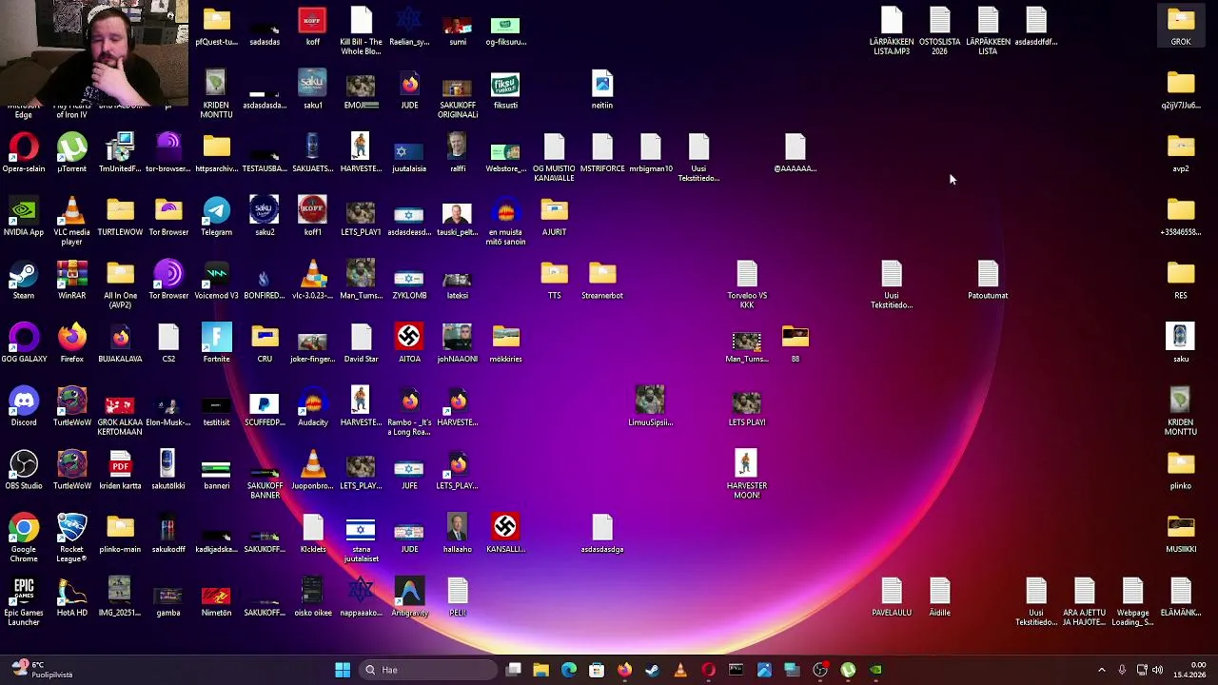Click the OG MUISTIO KANAVALLE file

pos(554,157)
